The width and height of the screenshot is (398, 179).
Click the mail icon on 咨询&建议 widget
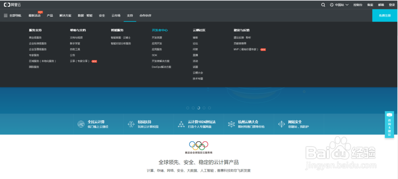coord(389,115)
